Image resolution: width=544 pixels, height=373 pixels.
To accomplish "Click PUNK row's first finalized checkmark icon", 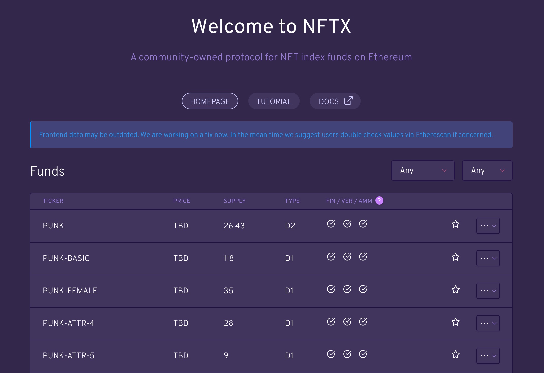I will click(x=331, y=224).
